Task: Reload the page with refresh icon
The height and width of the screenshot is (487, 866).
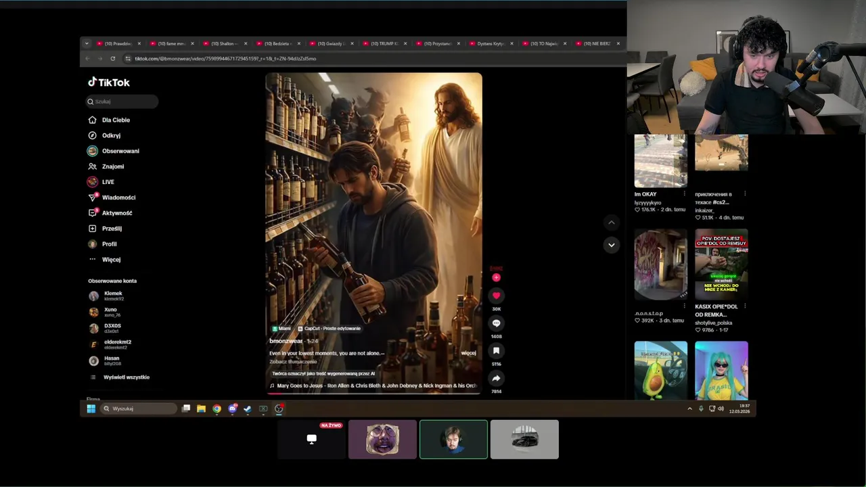Action: [x=112, y=59]
